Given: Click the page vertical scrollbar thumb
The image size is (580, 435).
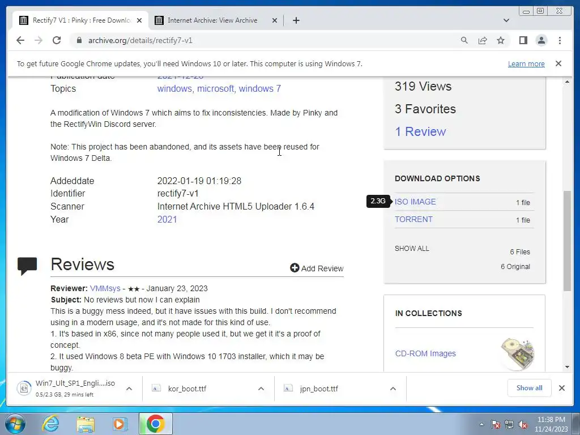Looking at the screenshot, I should tap(567, 241).
